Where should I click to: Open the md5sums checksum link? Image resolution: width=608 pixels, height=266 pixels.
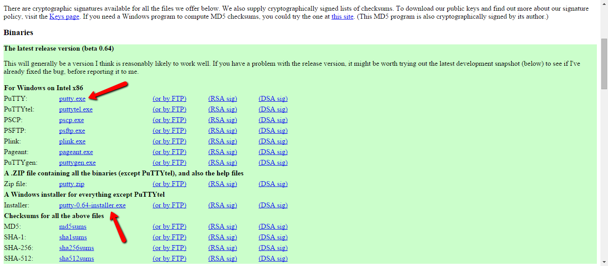click(x=73, y=226)
